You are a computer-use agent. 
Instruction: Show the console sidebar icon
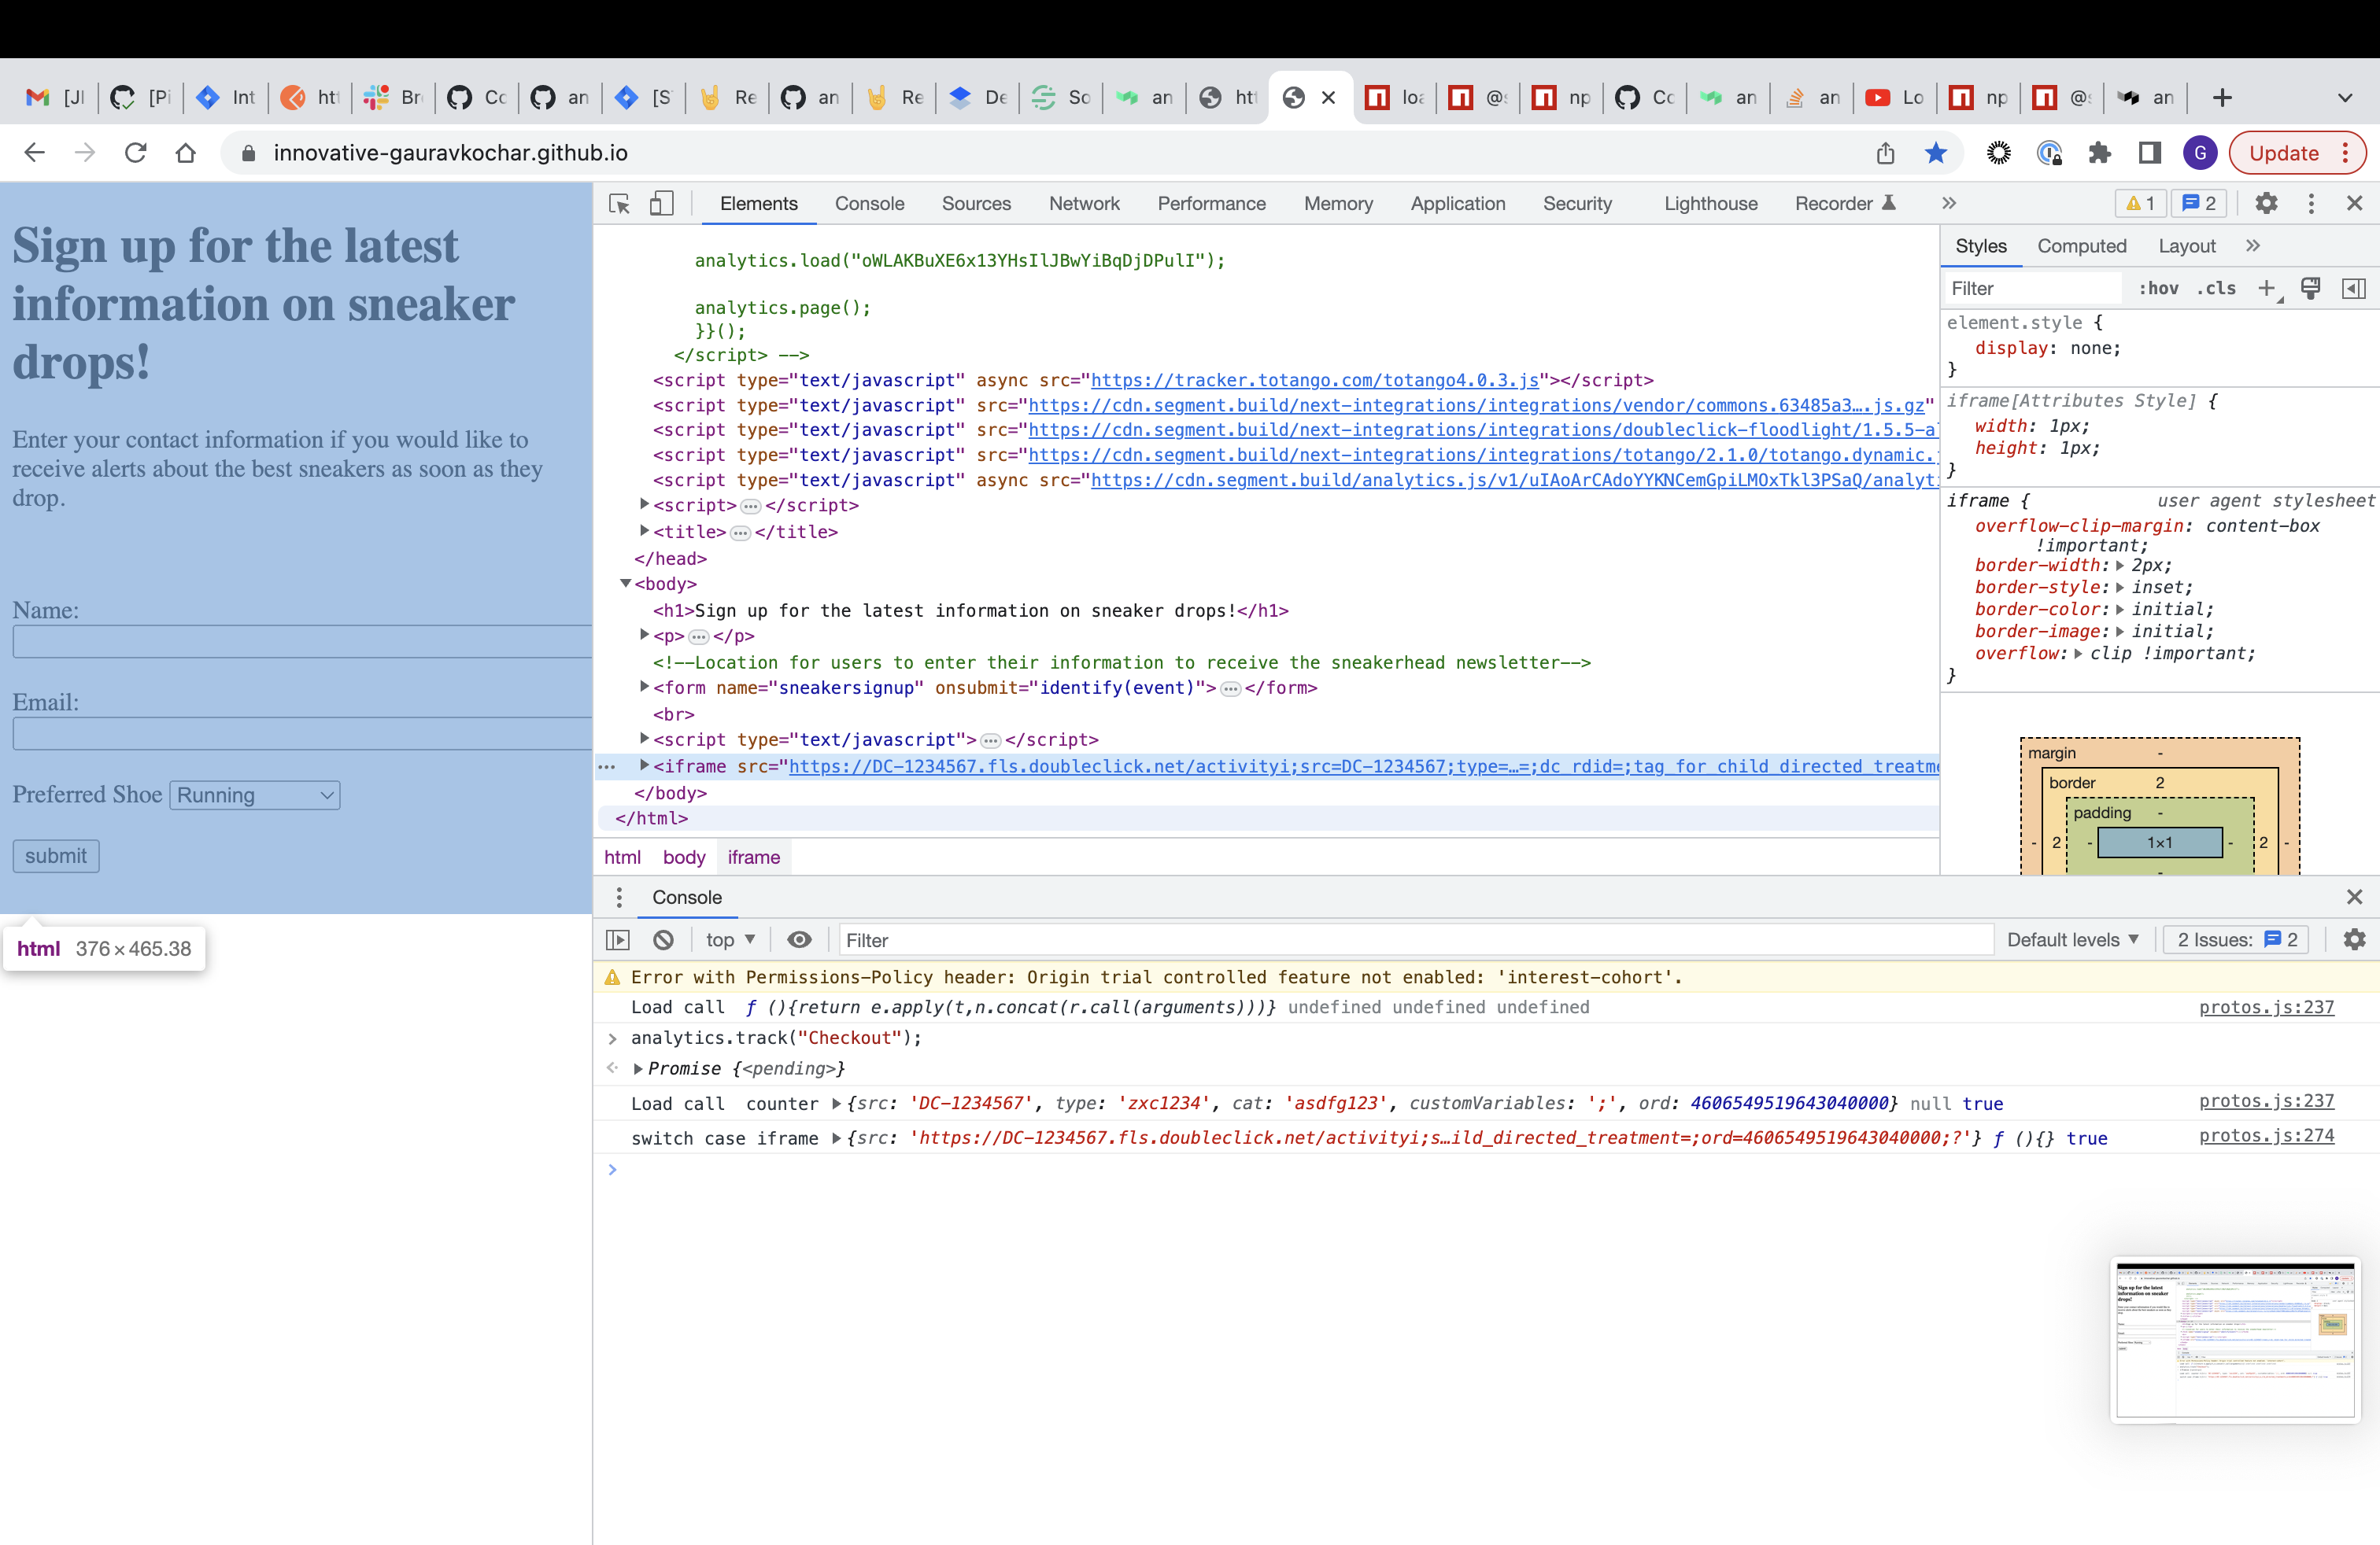coord(618,940)
